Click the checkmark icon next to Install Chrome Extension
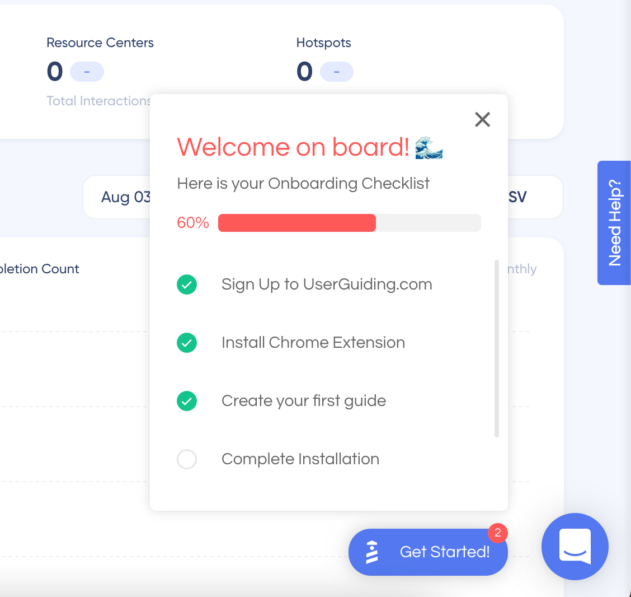The width and height of the screenshot is (631, 597). 187,343
